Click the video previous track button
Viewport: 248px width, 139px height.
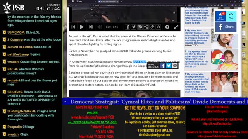click(x=73, y=27)
